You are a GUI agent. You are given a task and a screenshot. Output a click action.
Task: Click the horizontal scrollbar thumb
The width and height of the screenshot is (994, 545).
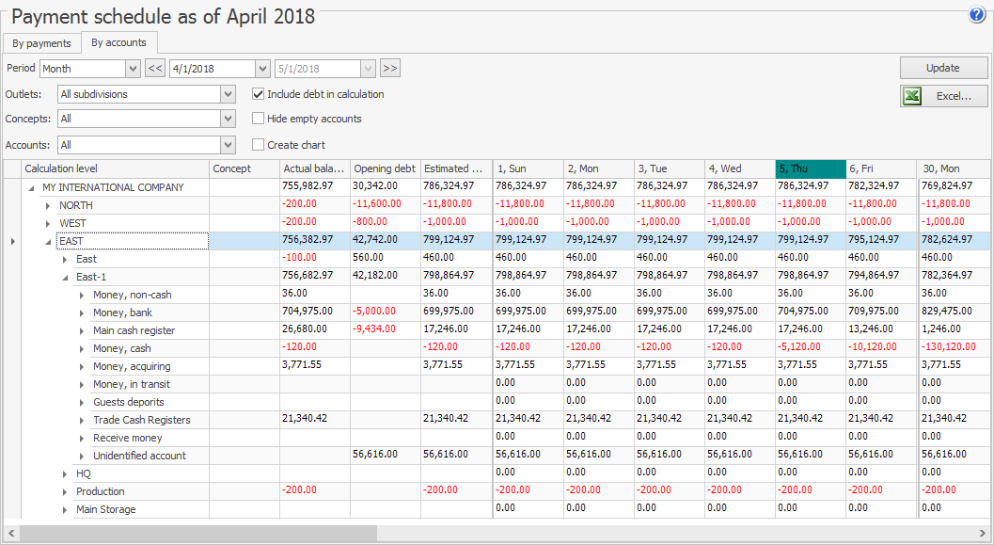coord(197,533)
